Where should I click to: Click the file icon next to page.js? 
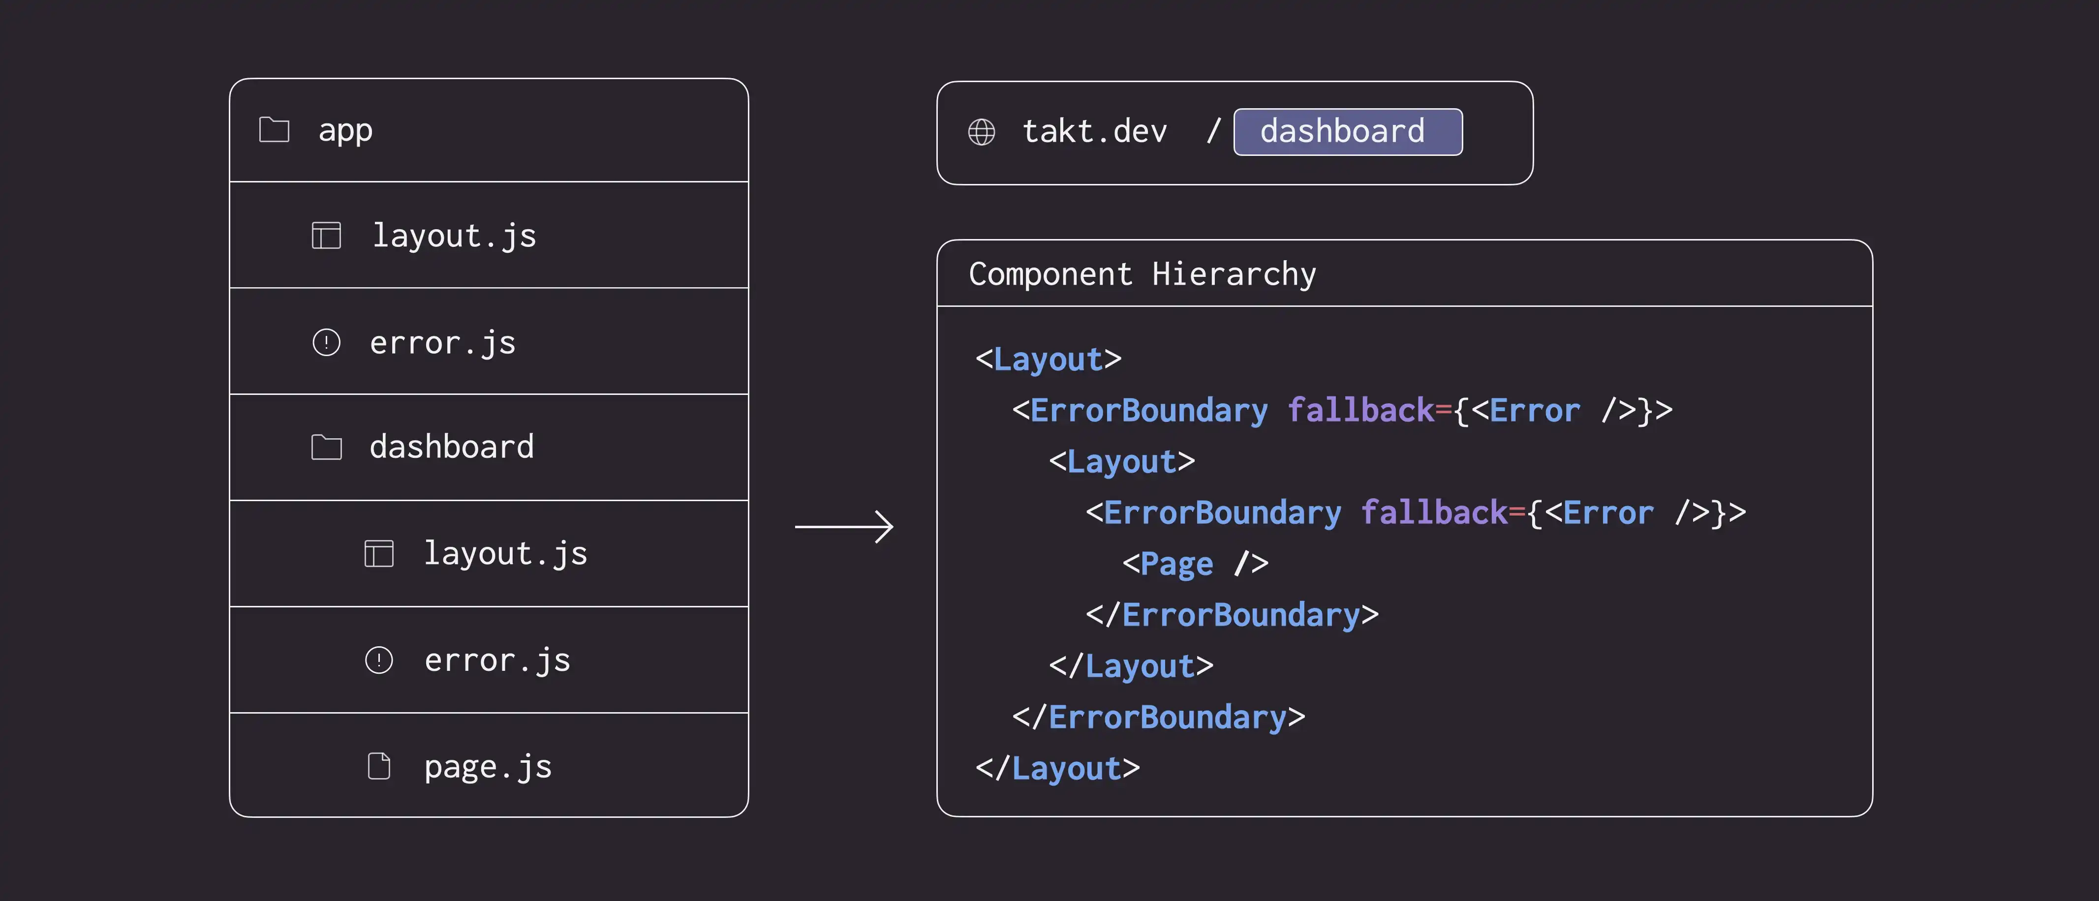click(378, 766)
